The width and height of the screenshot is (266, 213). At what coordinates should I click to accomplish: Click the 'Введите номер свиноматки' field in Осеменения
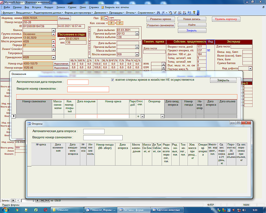tap(88, 89)
